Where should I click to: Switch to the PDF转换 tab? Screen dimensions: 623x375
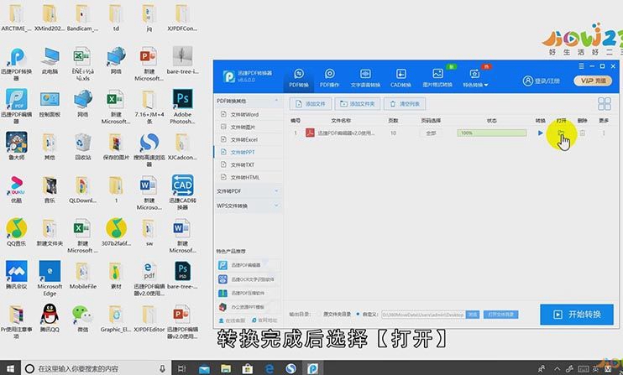[299, 78]
